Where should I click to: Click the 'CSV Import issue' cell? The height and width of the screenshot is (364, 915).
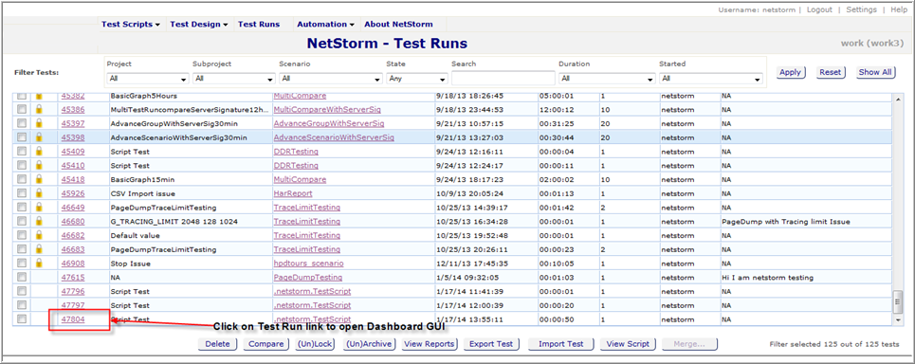click(190, 193)
